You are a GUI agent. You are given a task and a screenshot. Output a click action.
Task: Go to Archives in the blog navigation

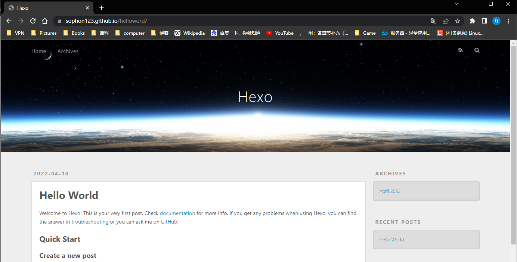tap(68, 51)
